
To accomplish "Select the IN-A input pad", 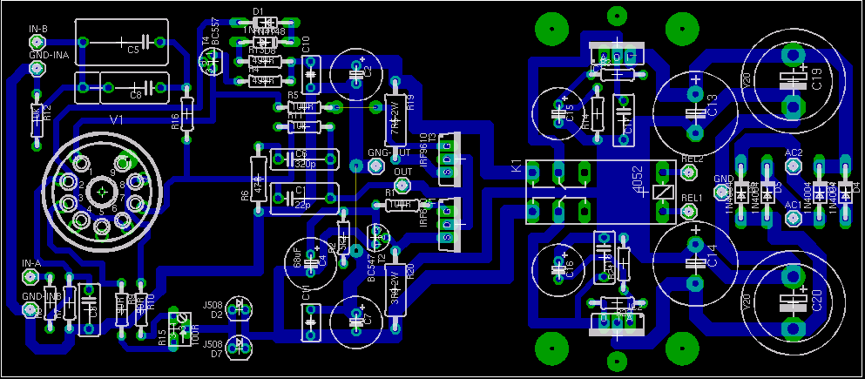I will click(x=32, y=276).
